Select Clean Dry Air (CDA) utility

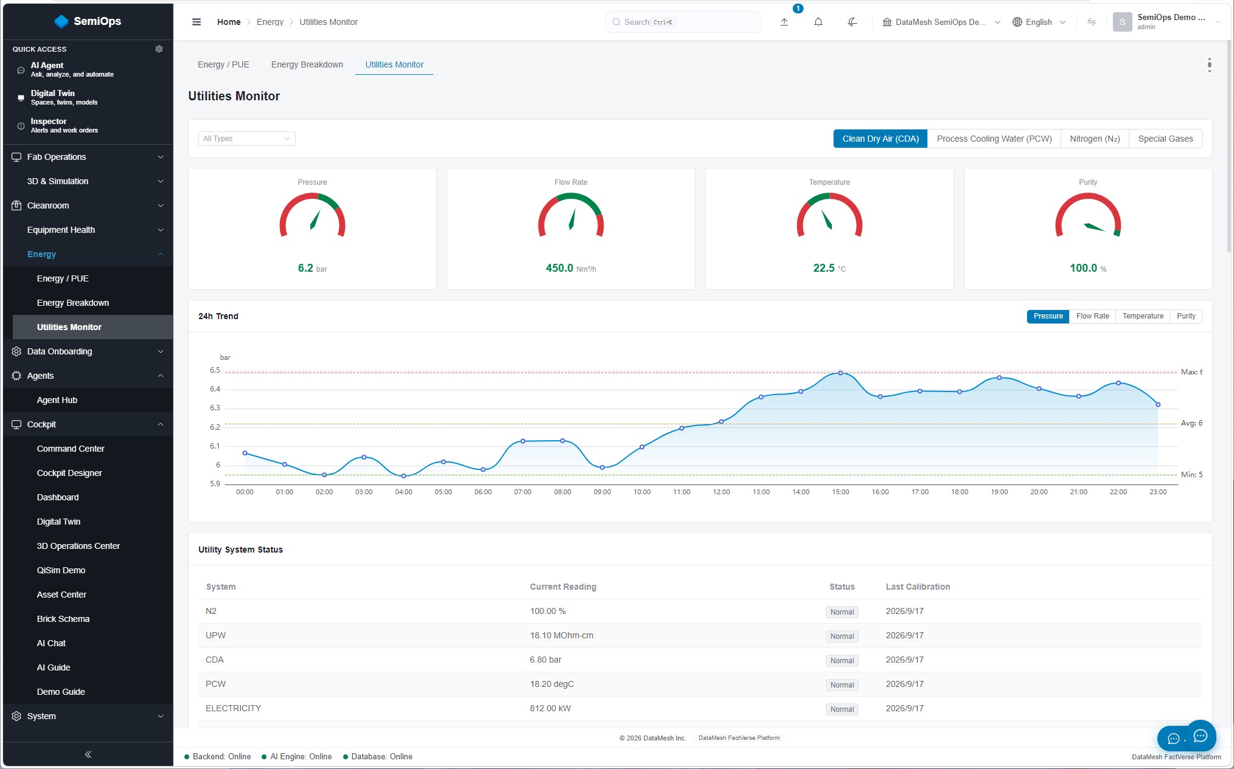click(x=880, y=139)
